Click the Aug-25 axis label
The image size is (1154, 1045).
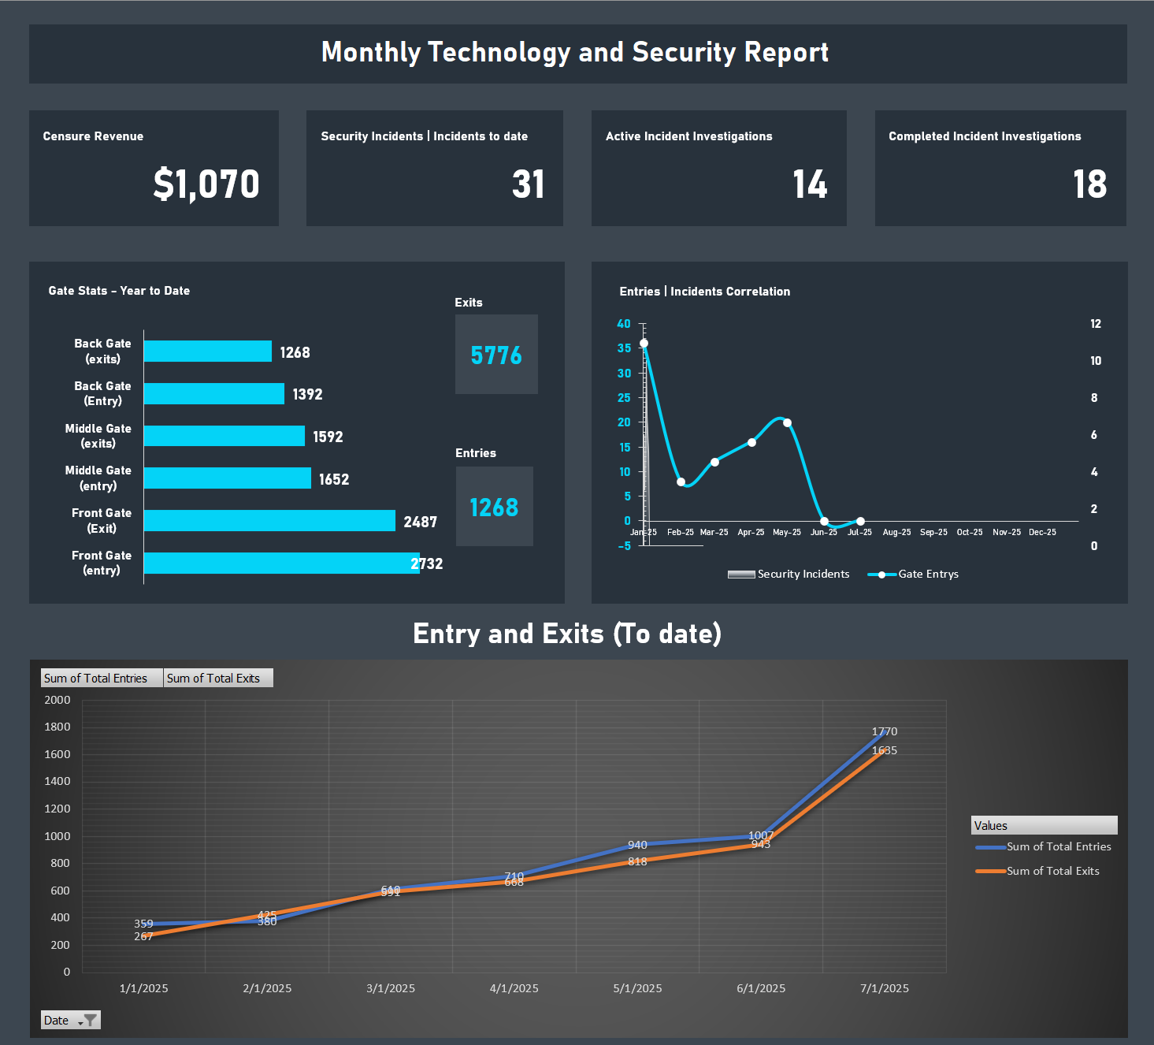coord(896,532)
